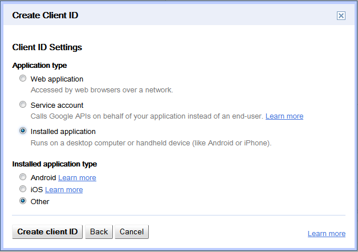Click the Android option label

pos(43,177)
